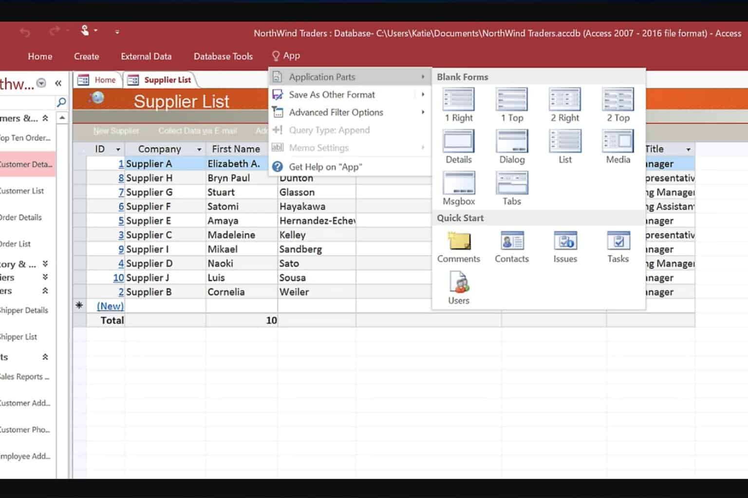Open Sales Reports in navigation pane
Image resolution: width=748 pixels, height=498 pixels.
tap(24, 376)
